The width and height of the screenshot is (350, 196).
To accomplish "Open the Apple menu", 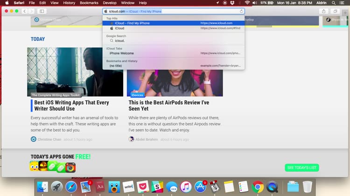I will (7, 3).
